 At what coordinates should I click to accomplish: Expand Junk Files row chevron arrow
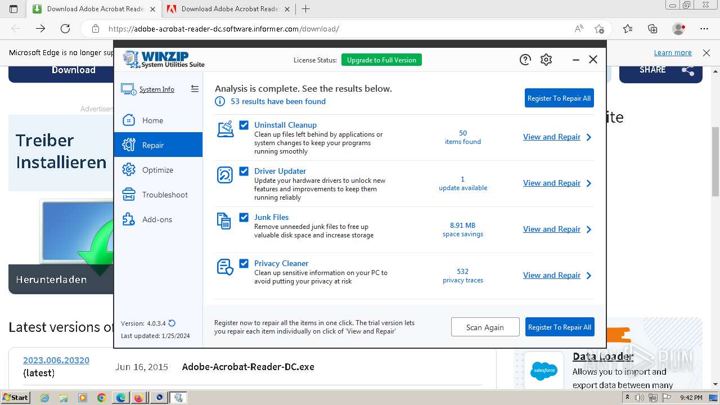click(589, 229)
